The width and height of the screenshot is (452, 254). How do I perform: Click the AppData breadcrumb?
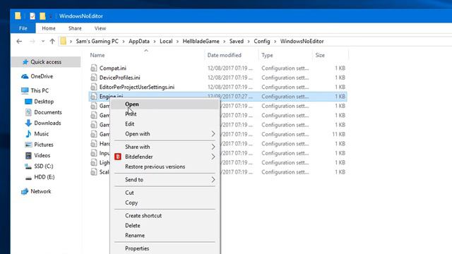pyautogui.click(x=139, y=41)
